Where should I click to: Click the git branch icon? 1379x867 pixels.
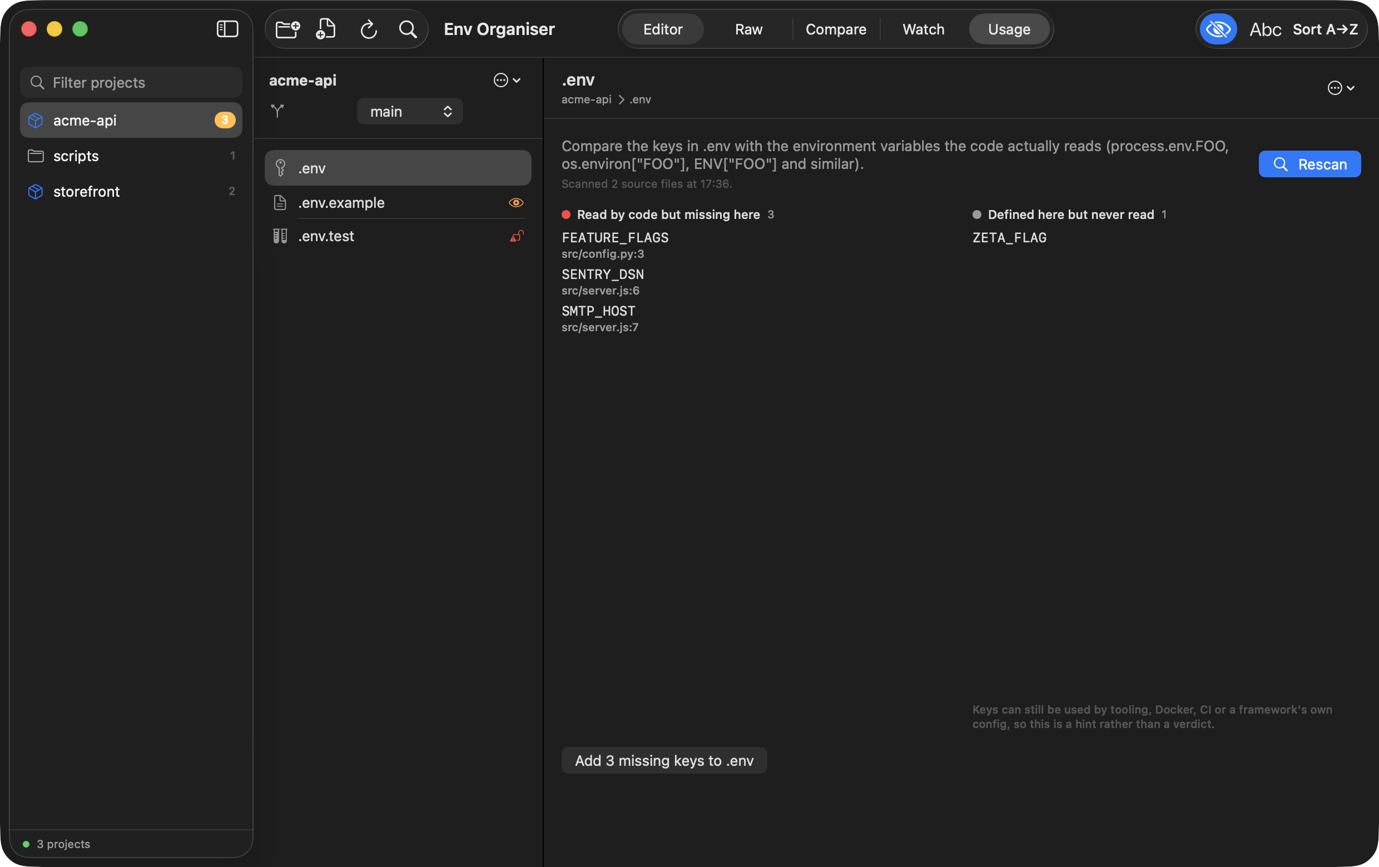click(277, 111)
